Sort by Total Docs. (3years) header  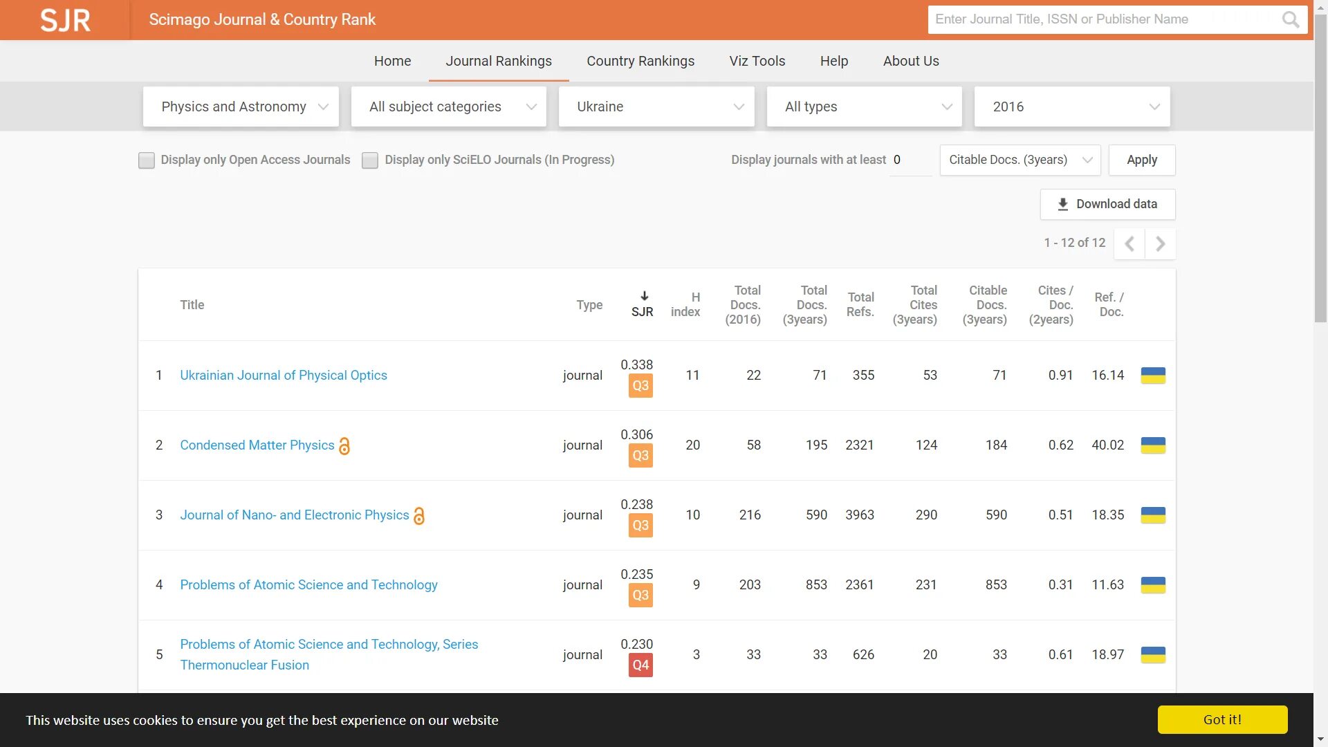(805, 304)
